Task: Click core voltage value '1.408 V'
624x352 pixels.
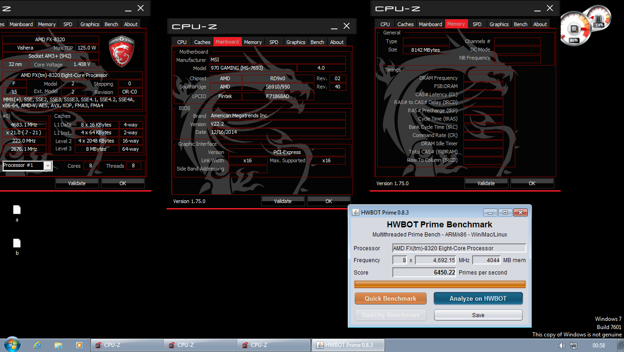Action: point(82,64)
